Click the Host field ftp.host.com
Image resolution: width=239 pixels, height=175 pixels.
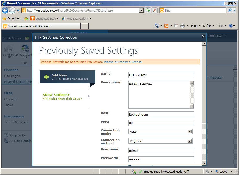[x=161, y=114]
